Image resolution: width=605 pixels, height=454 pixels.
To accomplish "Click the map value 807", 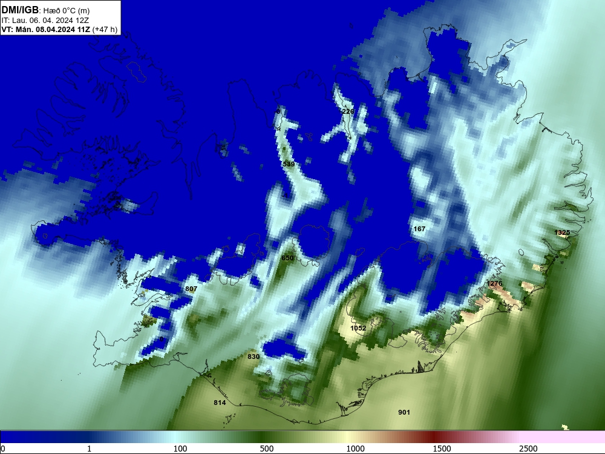I will pyautogui.click(x=191, y=289).
